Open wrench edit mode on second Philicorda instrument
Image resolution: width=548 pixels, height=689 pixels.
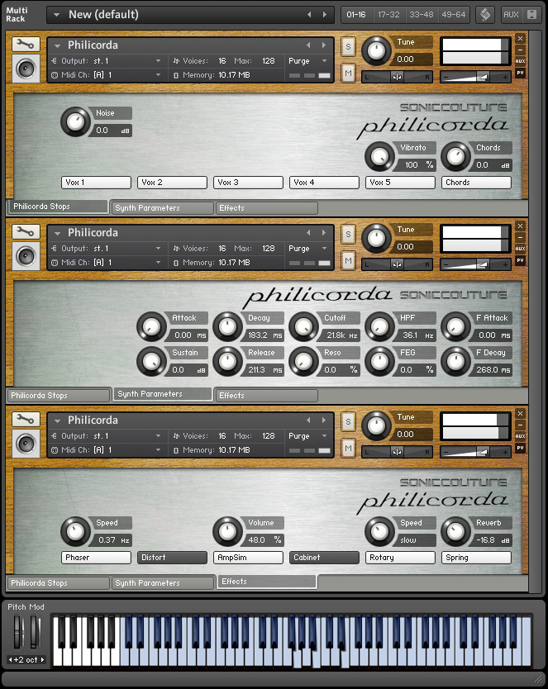[x=26, y=231]
